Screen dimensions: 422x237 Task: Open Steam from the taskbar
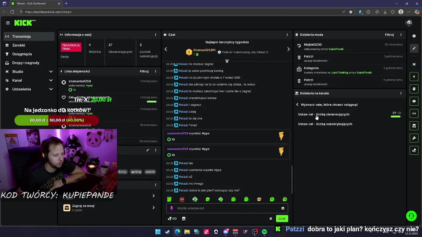[167, 232]
